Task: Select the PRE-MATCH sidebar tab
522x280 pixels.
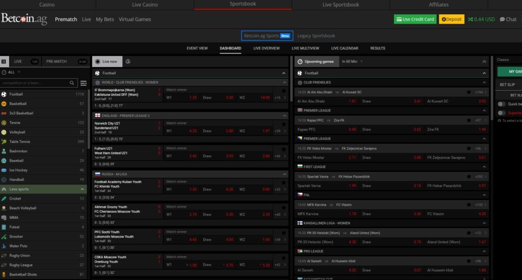Action: pyautogui.click(x=66, y=62)
